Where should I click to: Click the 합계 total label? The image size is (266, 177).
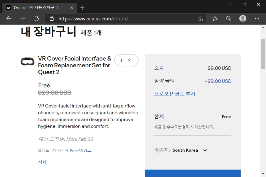[159, 116]
